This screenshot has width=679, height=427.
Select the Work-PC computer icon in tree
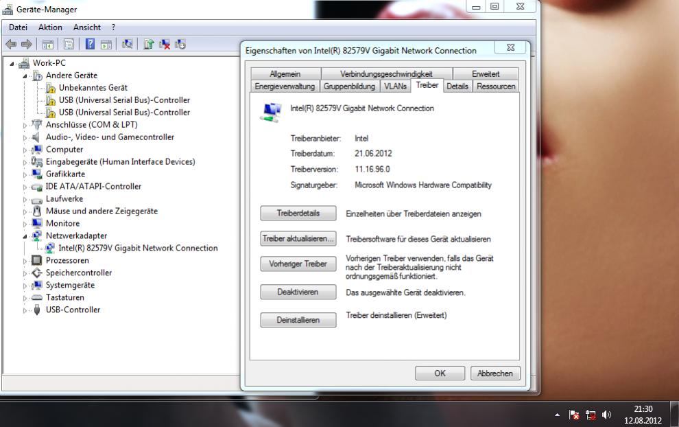pos(24,63)
